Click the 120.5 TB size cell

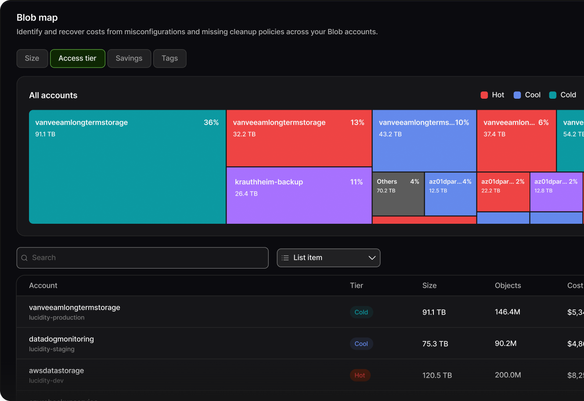[x=437, y=376]
